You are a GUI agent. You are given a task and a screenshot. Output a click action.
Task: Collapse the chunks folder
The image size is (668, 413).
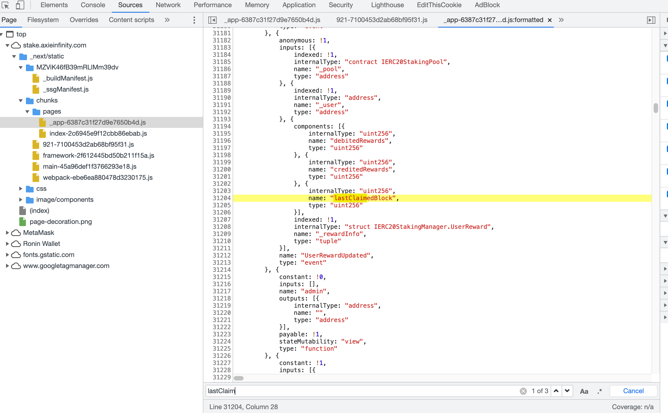click(21, 100)
